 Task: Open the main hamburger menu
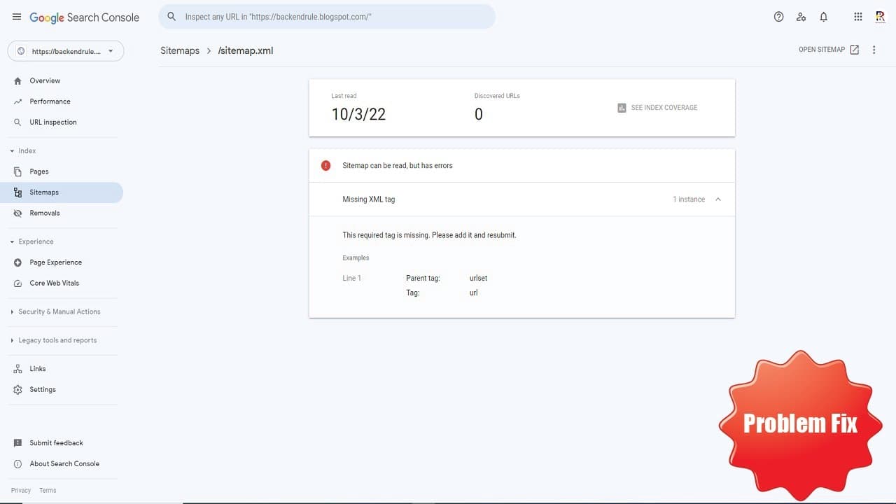(17, 17)
